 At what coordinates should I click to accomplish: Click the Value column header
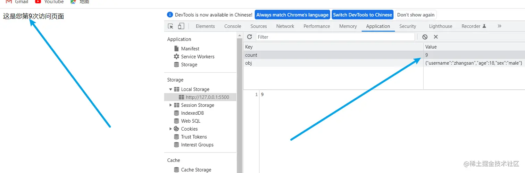click(x=474, y=47)
